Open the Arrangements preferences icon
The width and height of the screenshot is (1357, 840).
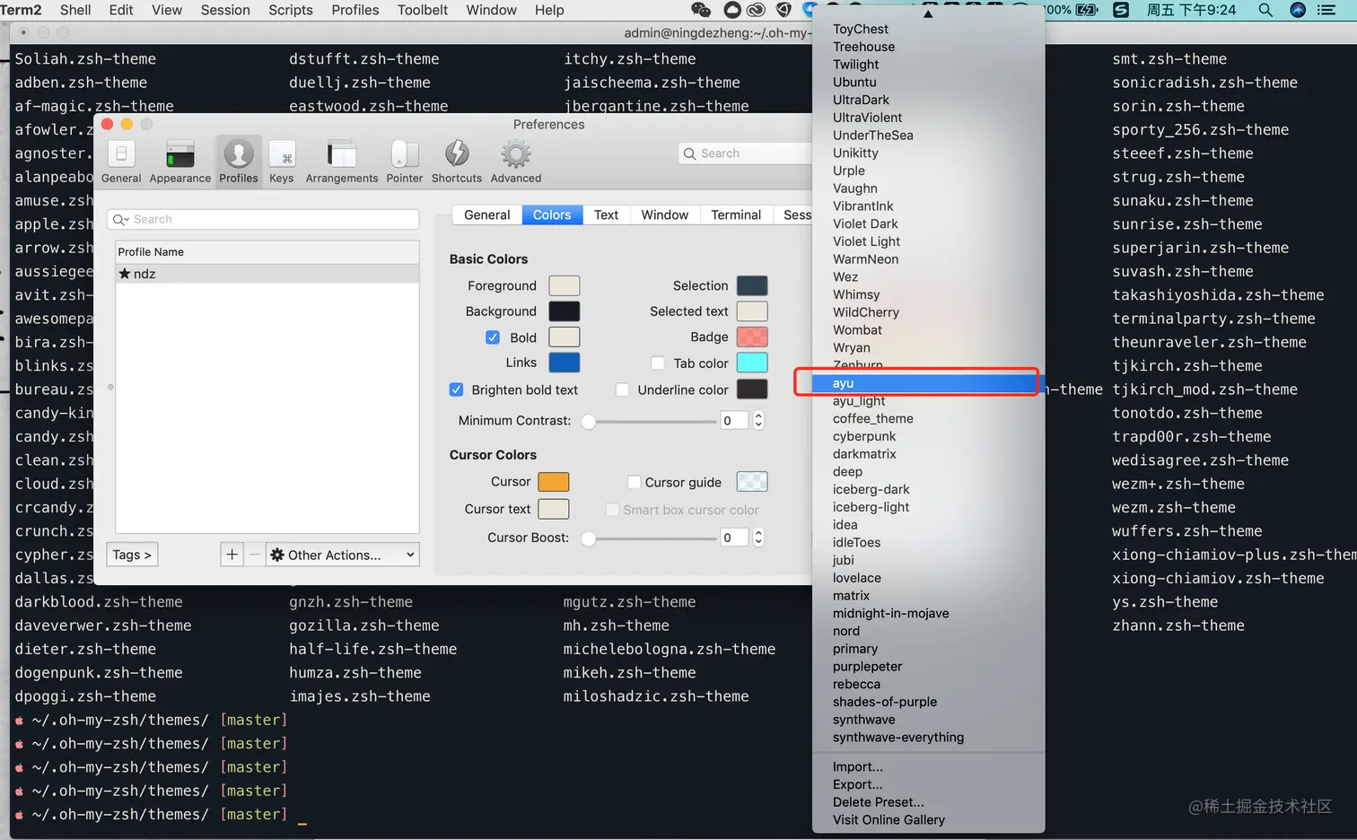click(x=342, y=162)
